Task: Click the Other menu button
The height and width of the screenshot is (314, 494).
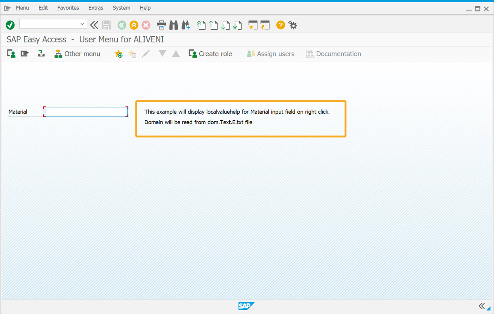Action: (77, 54)
